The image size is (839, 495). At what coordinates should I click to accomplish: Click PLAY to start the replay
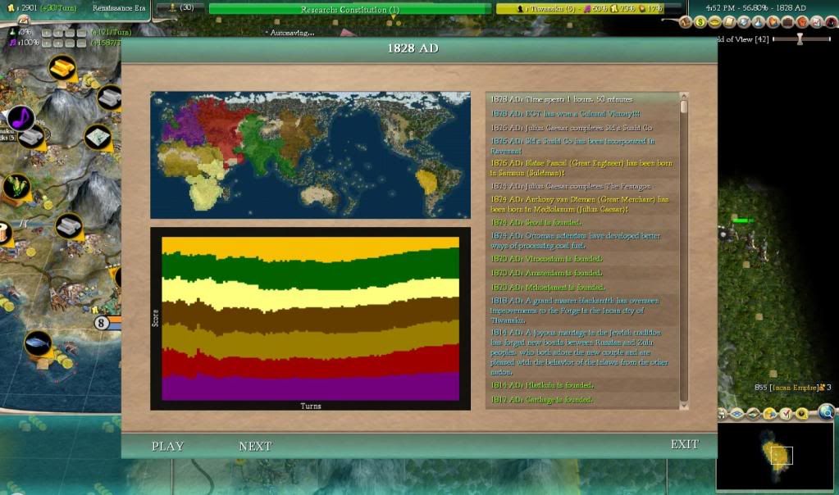(x=167, y=446)
